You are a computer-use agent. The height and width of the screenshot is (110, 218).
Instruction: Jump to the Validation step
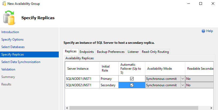click(8, 69)
